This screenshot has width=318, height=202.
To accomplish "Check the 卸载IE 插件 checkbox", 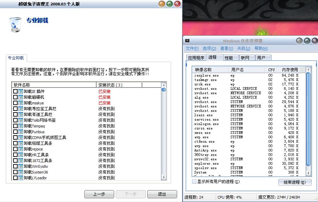I will [x=15, y=92].
